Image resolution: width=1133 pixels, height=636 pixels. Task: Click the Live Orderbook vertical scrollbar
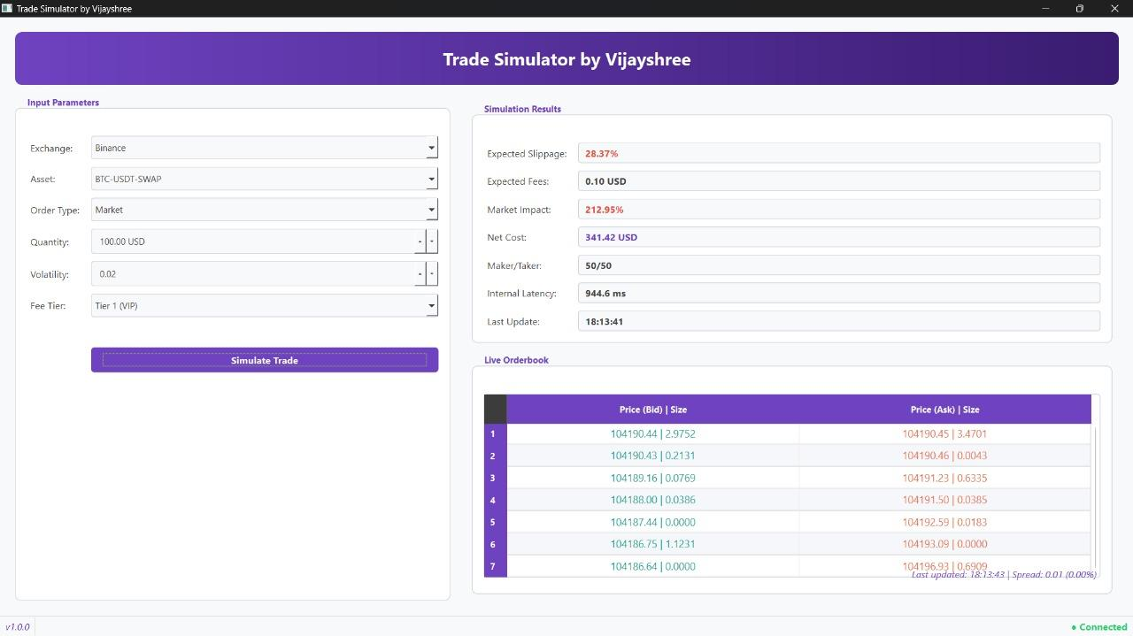coord(1095,498)
